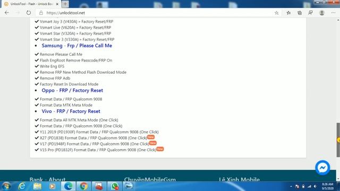Click 'Remove FRP New Method Flash Download Mode'
This screenshot has width=340, height=191.
(83, 72)
